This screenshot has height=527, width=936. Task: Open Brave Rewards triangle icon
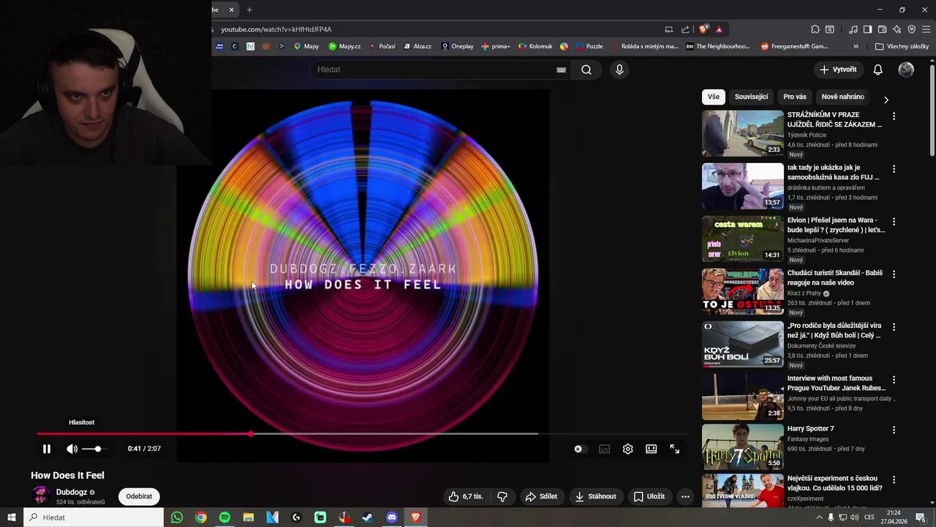click(x=719, y=29)
